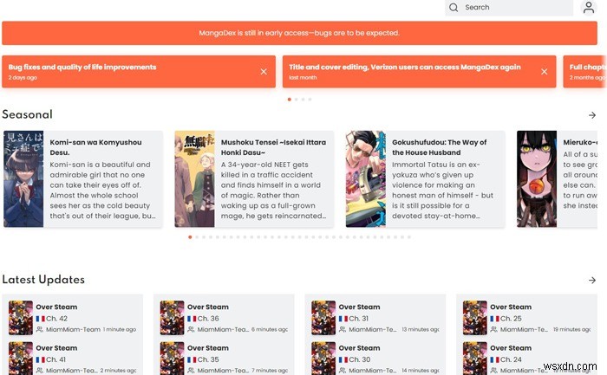Click "6 minutes ago" timestamp text
This screenshot has width=607, height=375.
coord(270,329)
